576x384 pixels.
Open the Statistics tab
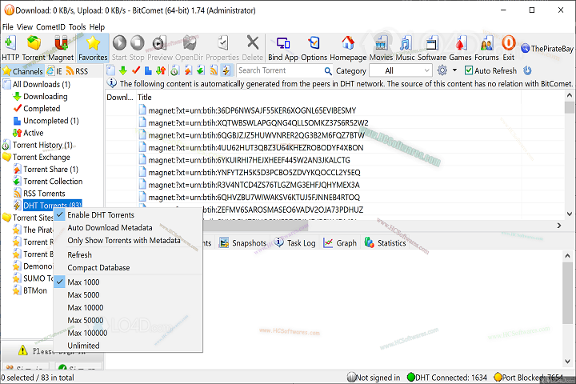click(386, 243)
